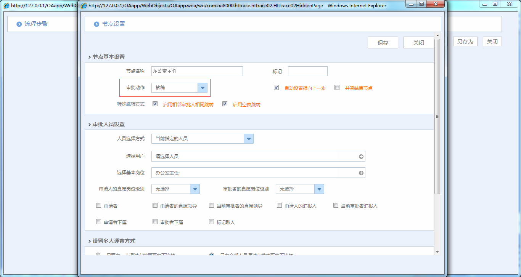Open the 人员选择方式 dropdown

249,138
